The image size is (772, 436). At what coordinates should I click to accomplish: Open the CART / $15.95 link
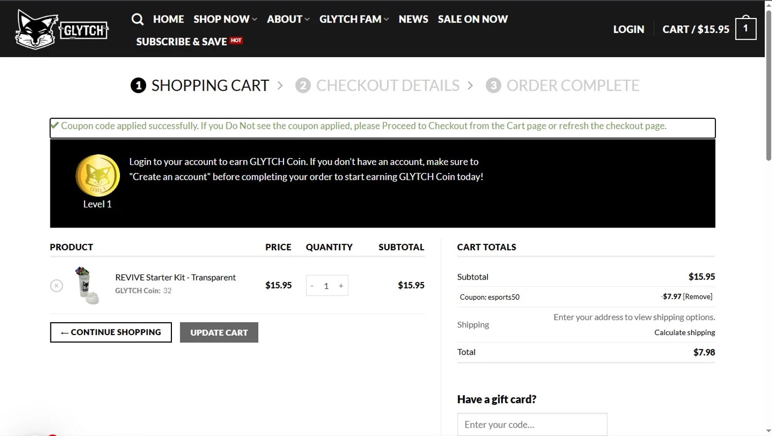tap(696, 29)
